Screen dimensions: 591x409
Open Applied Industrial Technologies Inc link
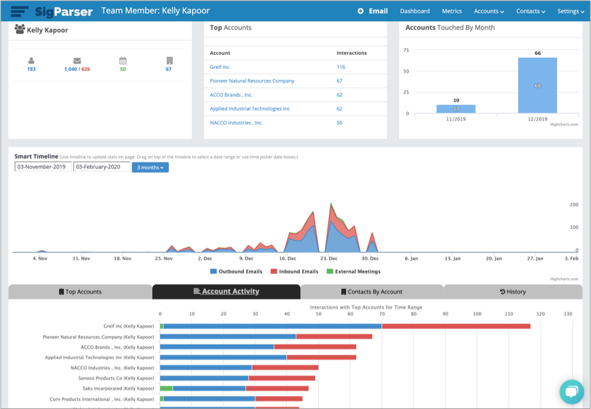250,109
